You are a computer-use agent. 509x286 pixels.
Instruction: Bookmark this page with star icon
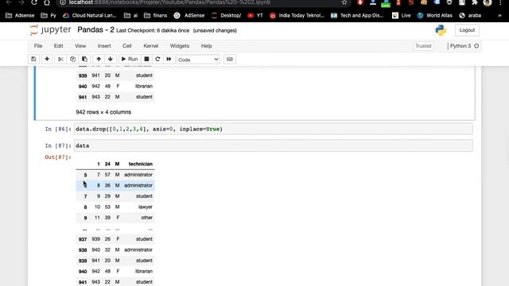pyautogui.click(x=344, y=2)
